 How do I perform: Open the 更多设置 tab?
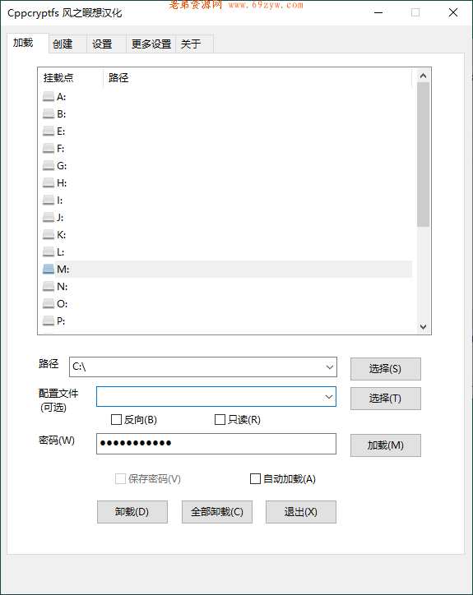point(151,44)
